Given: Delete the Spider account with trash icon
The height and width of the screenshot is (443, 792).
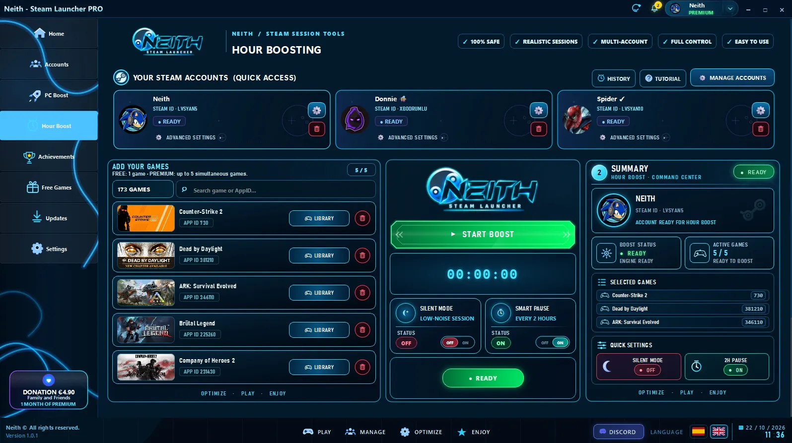Looking at the screenshot, I should (761, 129).
